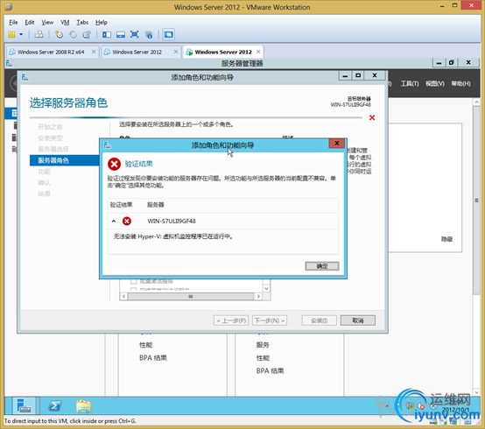The height and width of the screenshot is (429, 485).
Task: Click left-tile BPA 结果 in Server Manager
Action: point(153,358)
